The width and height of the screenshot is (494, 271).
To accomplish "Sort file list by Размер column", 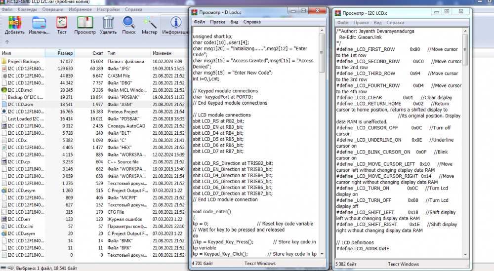I will 65,53.
